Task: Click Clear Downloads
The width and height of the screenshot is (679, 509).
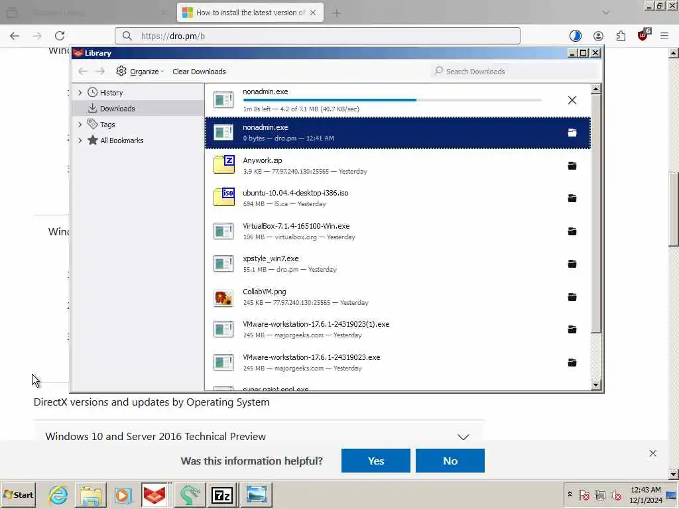Action: pos(199,72)
